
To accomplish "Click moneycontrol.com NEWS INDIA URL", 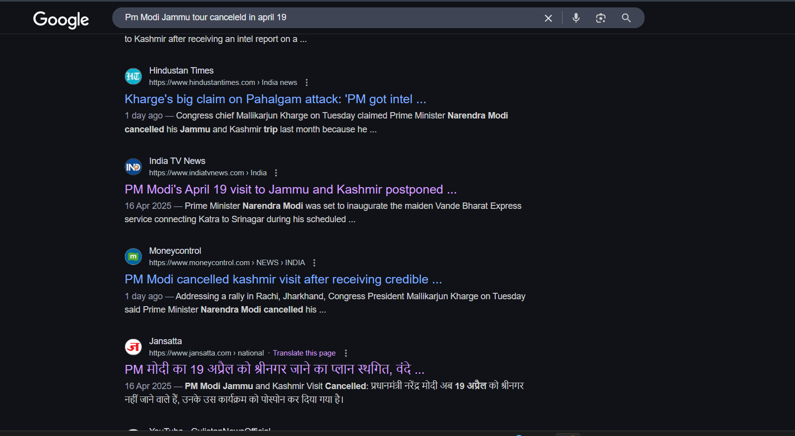I will 227,263.
